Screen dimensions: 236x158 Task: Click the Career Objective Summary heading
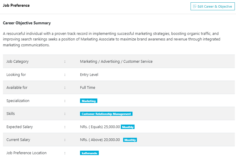(x=27, y=23)
